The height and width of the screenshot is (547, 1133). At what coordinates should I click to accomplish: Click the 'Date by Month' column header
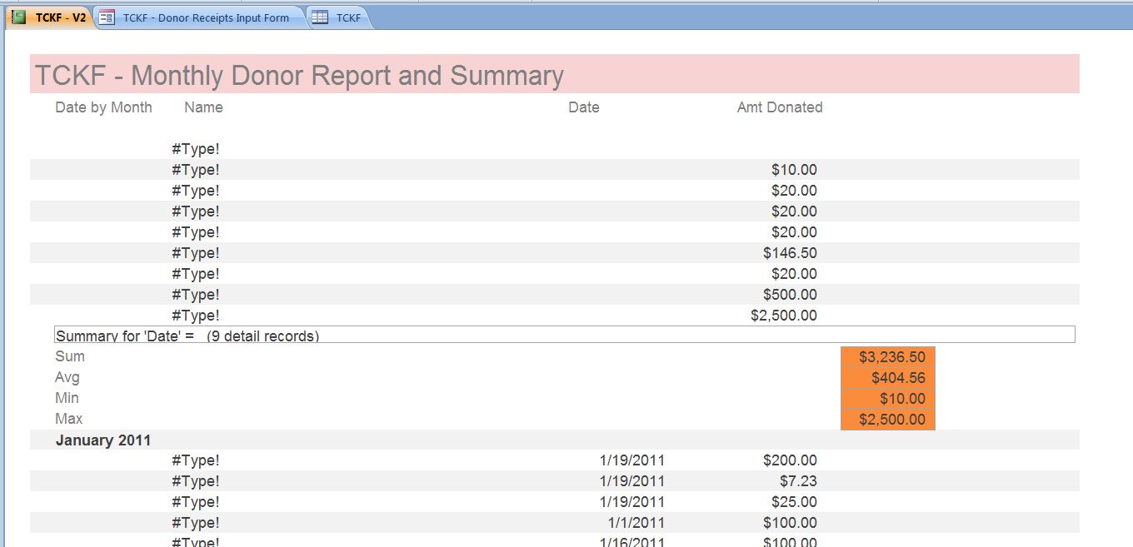[103, 107]
